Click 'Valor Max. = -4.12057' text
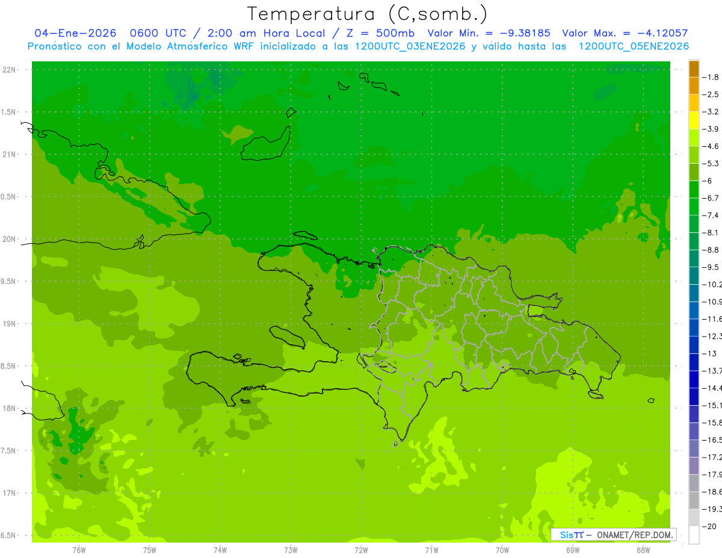Screen dimensions: 722x558 [625, 34]
